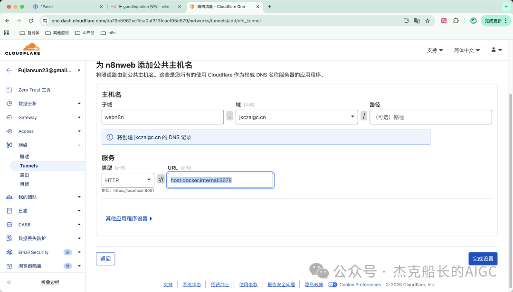Screen dimensions: 513x292
Task: Open the 类型 dropdown showing HTTP
Action: (x=128, y=180)
